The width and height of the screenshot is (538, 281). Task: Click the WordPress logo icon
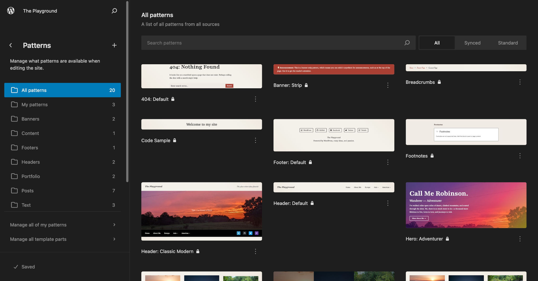point(11,11)
